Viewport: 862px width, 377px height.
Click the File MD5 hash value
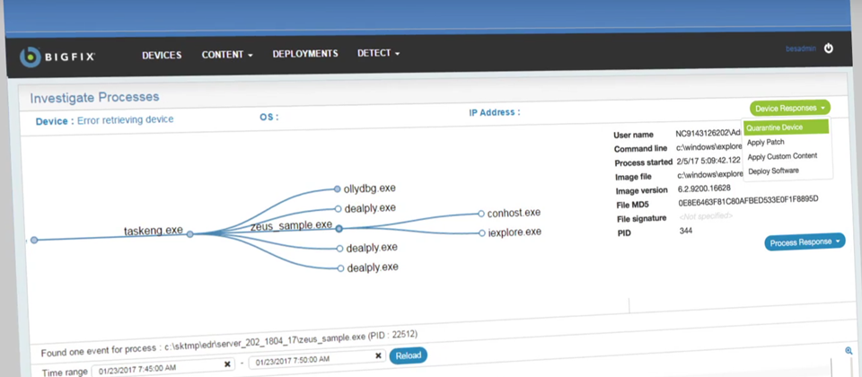tap(749, 201)
